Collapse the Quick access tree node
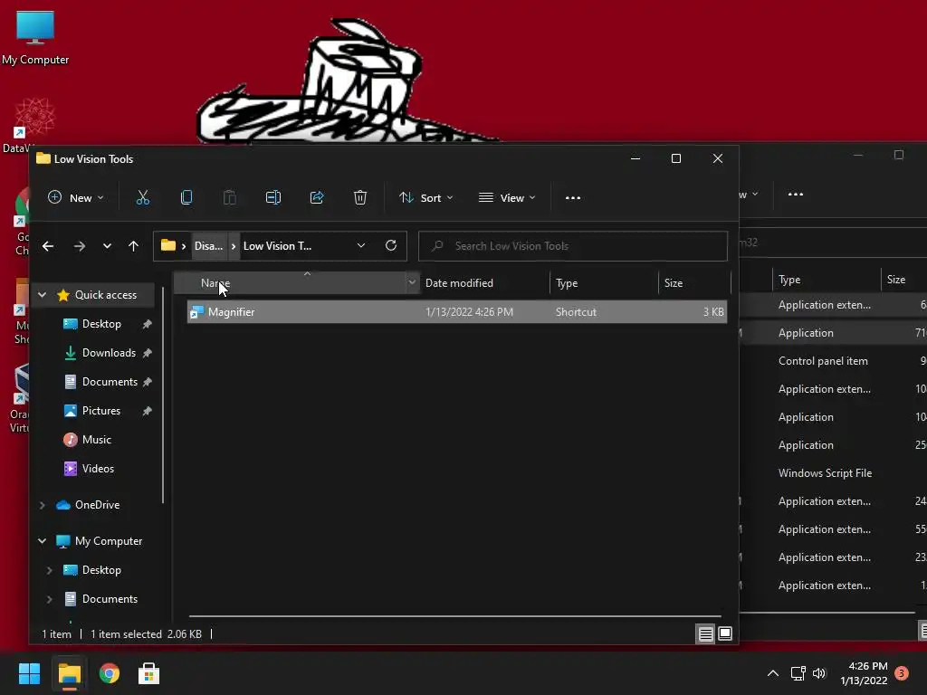This screenshot has height=695, width=927. 42,294
